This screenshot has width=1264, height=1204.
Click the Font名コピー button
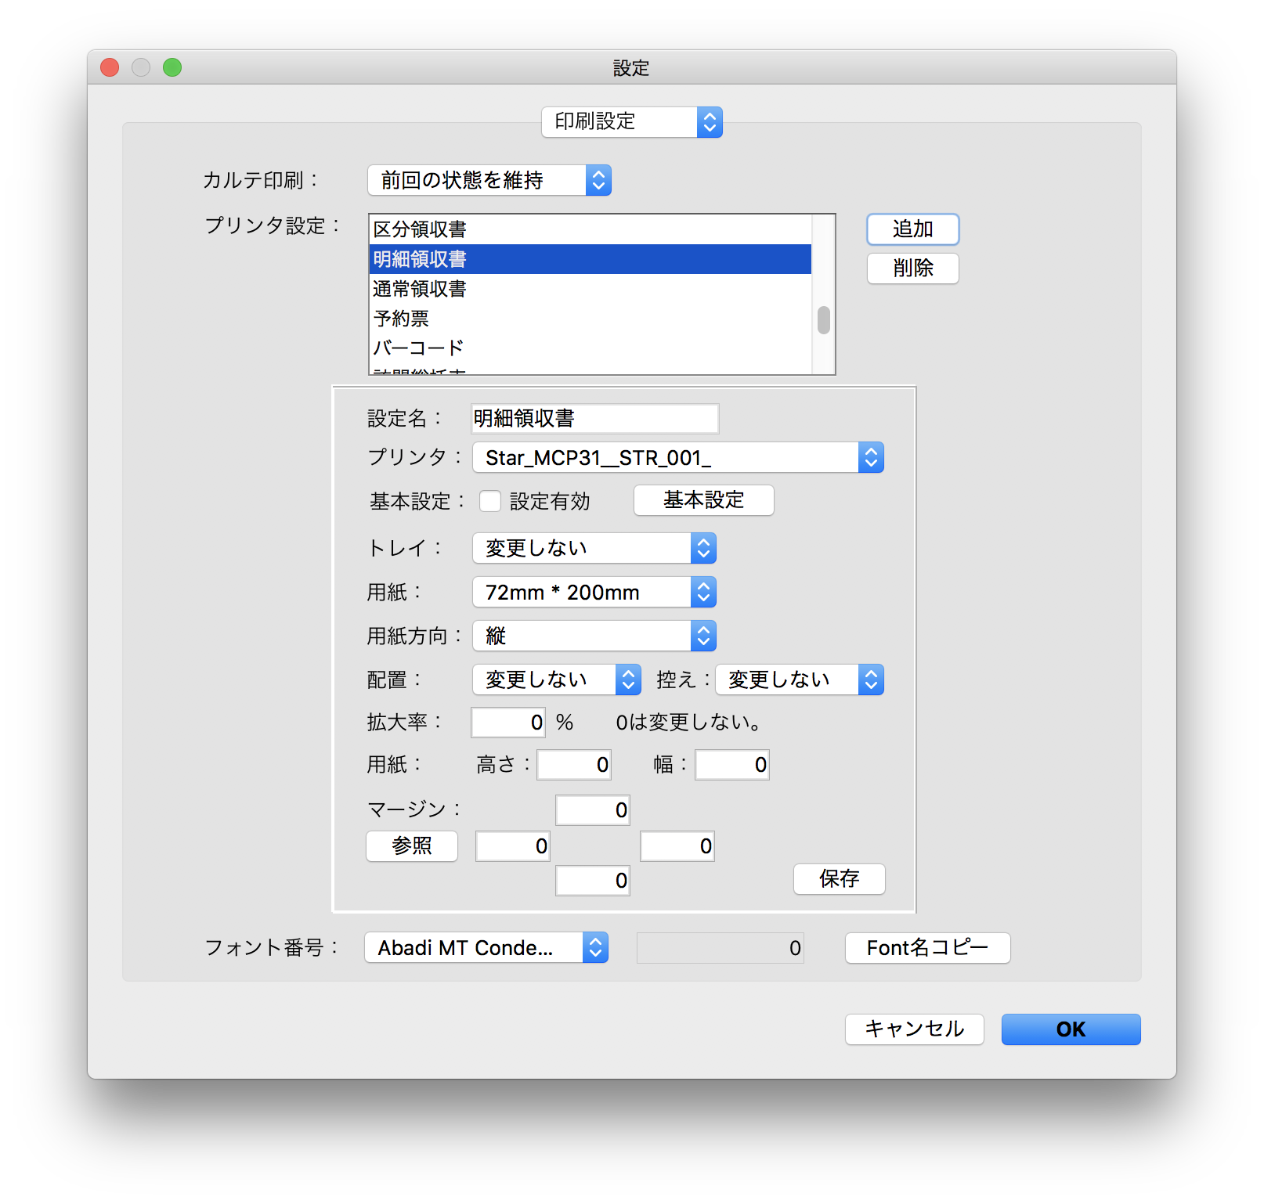[927, 948]
